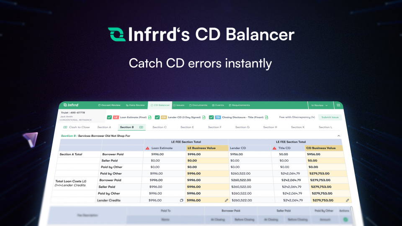Toggle the Closing Disclosure - Title checkbox
The image size is (402, 226).
click(x=211, y=117)
